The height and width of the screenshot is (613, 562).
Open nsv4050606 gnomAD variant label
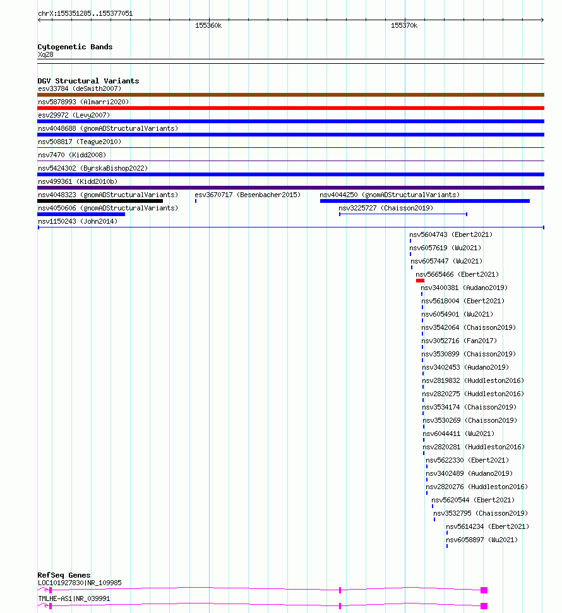pos(108,209)
